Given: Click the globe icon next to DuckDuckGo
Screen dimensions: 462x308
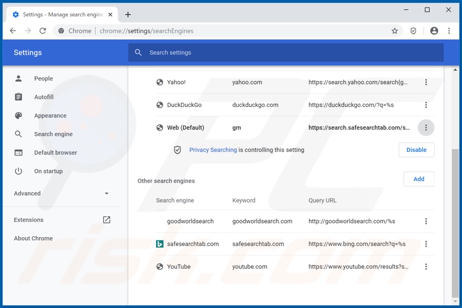Looking at the screenshot, I should [160, 105].
